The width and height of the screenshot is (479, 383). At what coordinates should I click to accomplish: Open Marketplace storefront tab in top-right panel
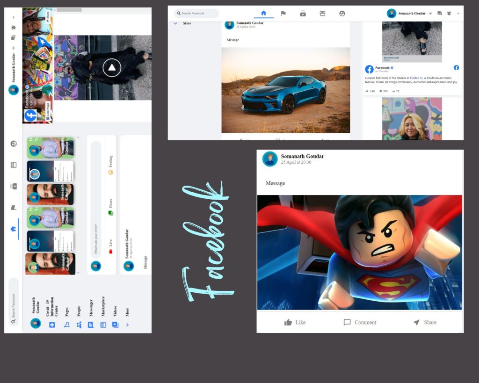point(322,14)
